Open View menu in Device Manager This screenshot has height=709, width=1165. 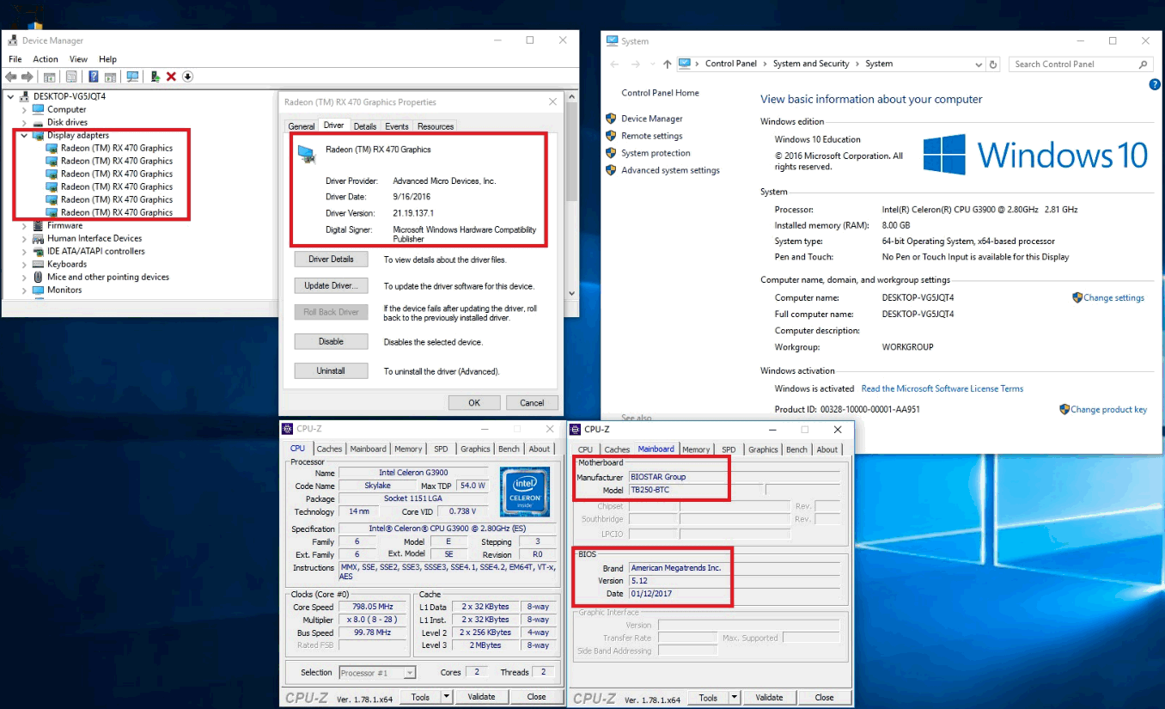pos(78,59)
